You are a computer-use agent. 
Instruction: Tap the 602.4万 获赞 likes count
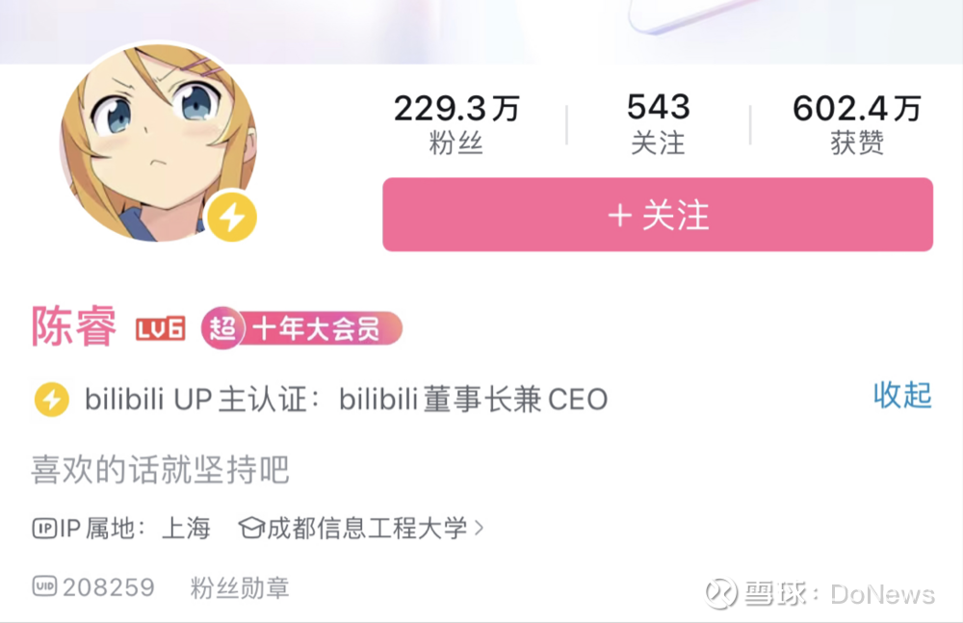(857, 123)
